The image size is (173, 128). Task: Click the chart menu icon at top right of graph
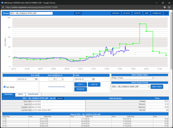[x=166, y=18]
